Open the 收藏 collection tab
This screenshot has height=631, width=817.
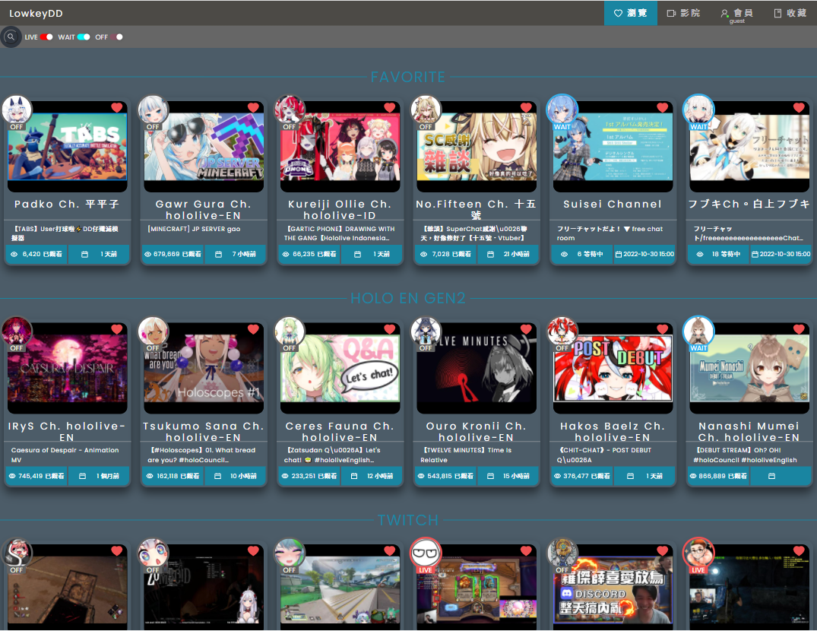click(x=790, y=13)
